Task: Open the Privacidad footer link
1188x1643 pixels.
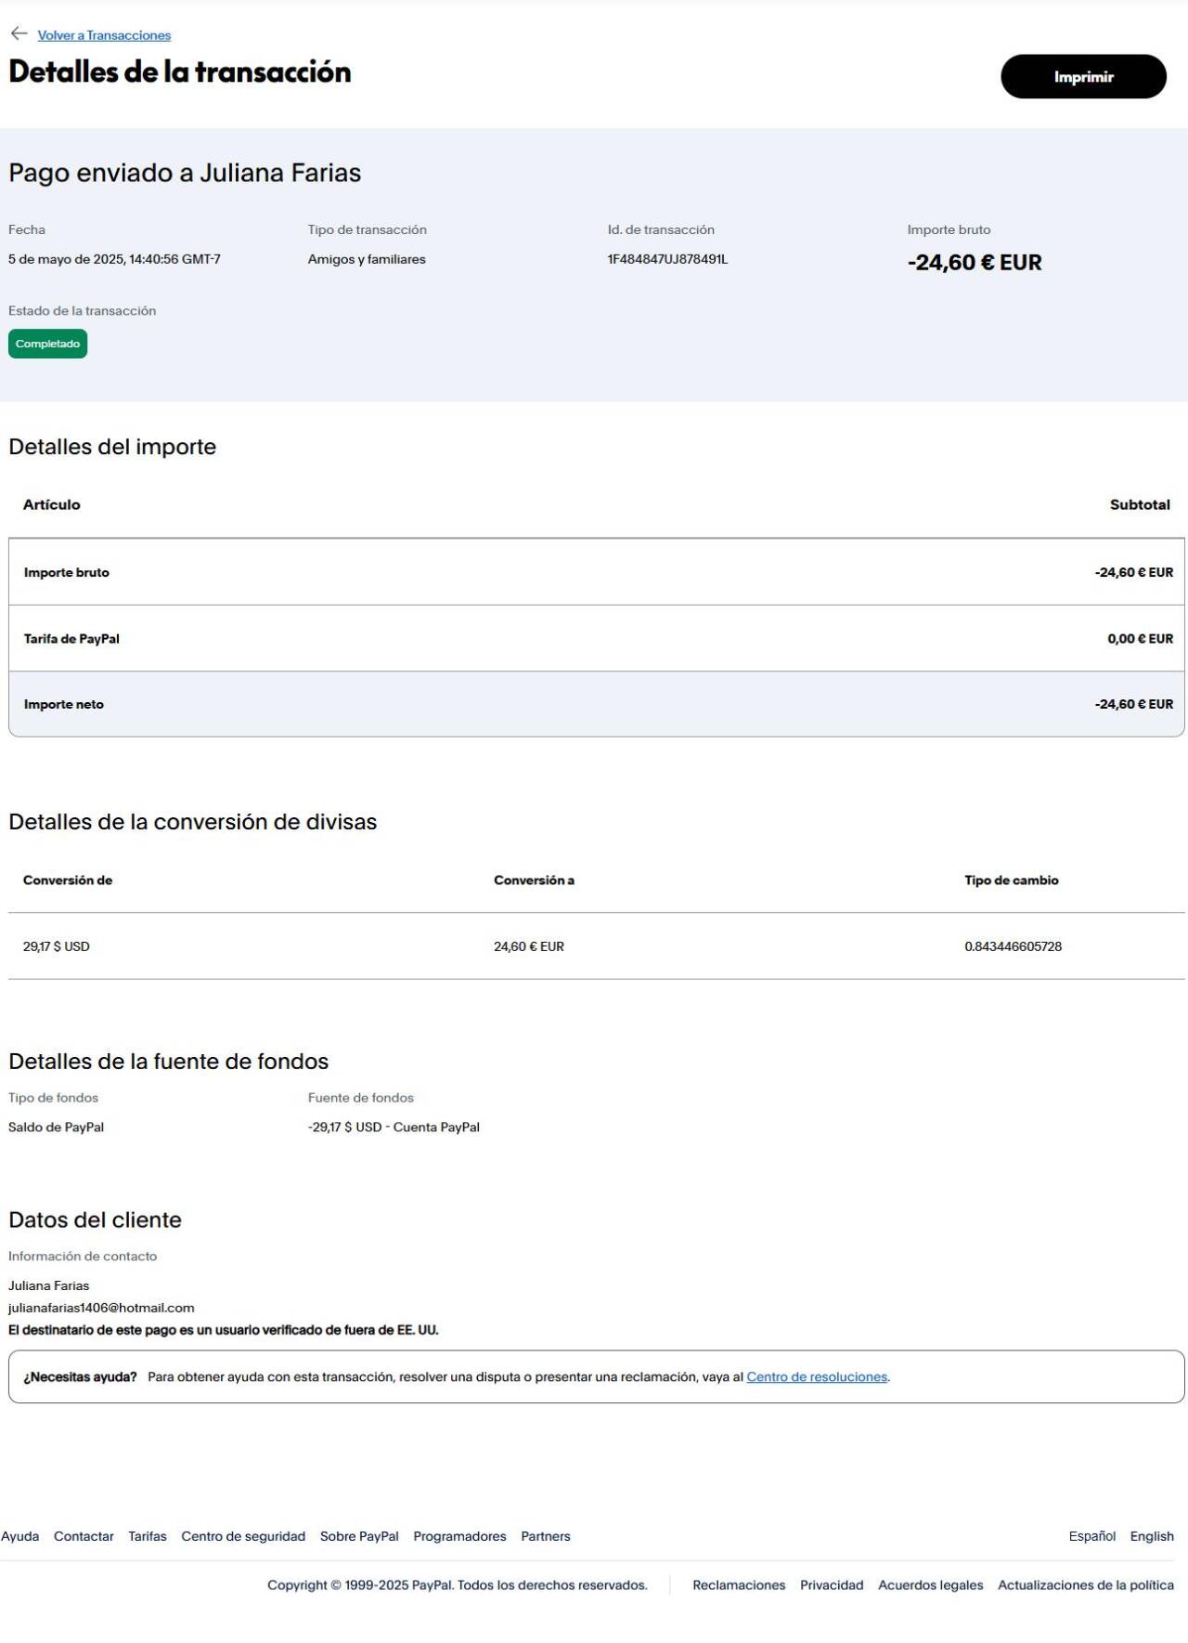Action: [x=832, y=1585]
